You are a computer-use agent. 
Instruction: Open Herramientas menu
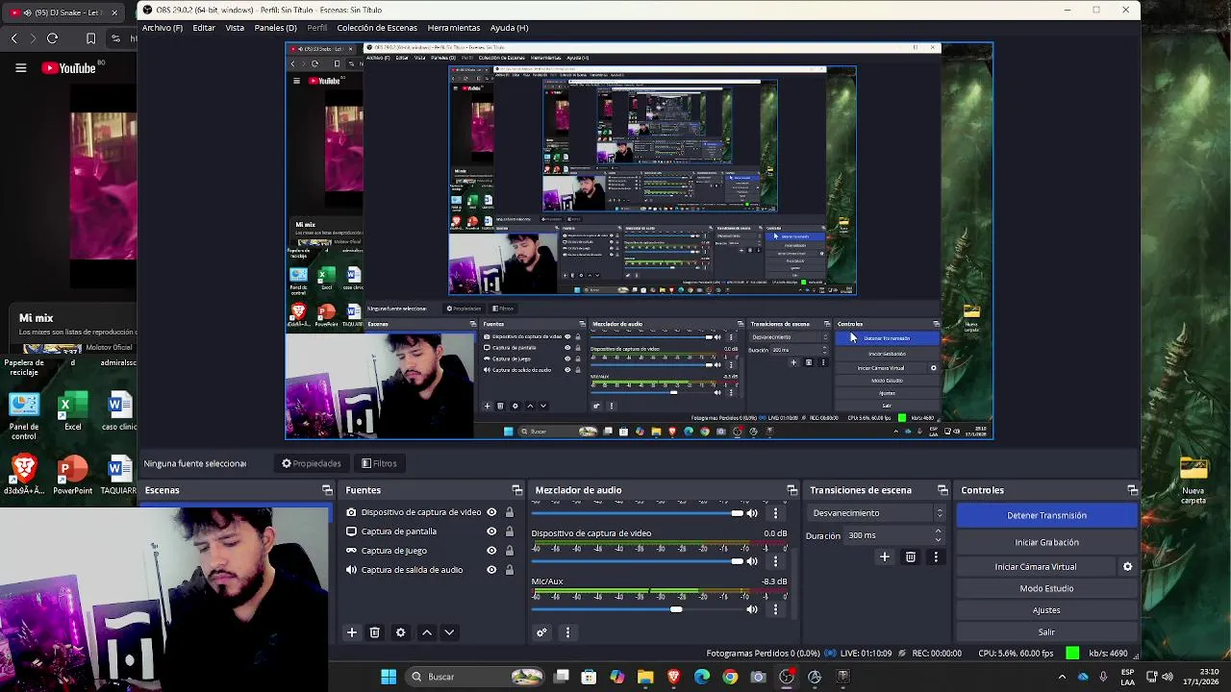point(454,28)
